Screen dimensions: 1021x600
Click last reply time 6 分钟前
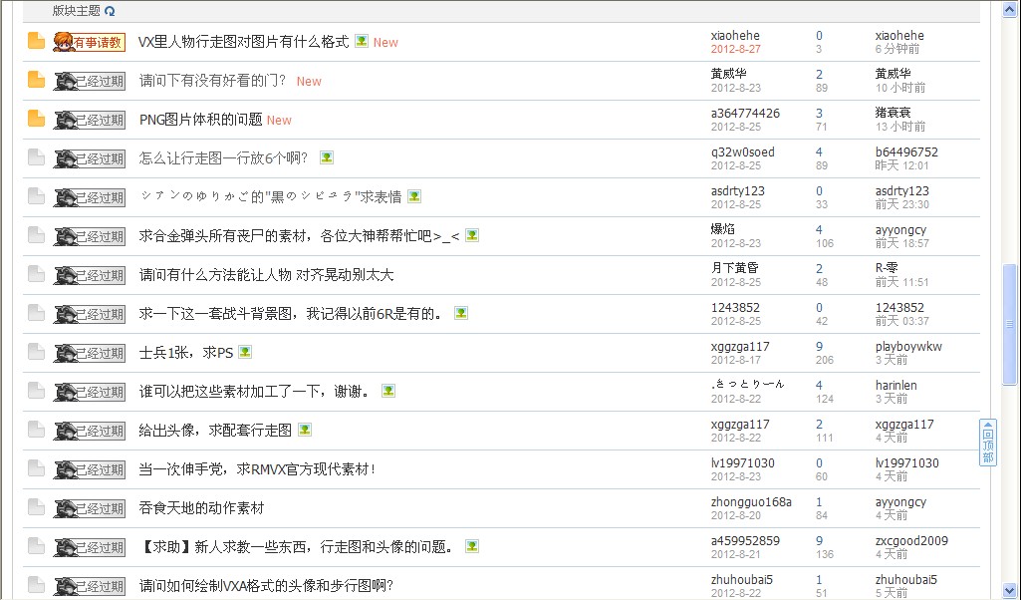coord(897,49)
